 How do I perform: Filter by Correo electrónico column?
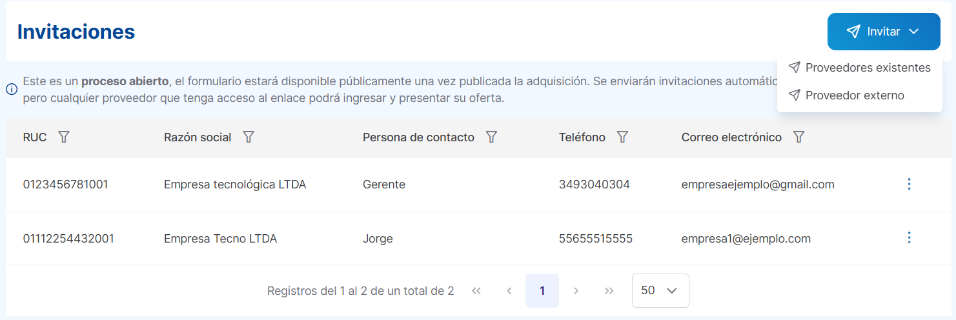(x=798, y=137)
